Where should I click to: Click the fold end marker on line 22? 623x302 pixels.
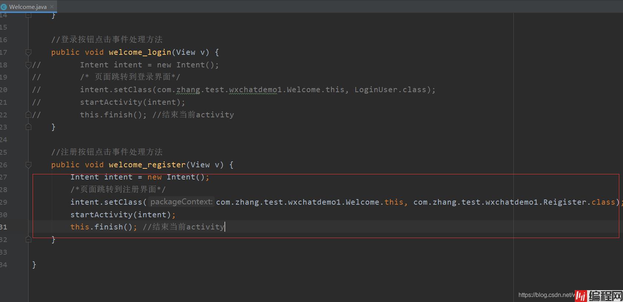tap(29, 115)
